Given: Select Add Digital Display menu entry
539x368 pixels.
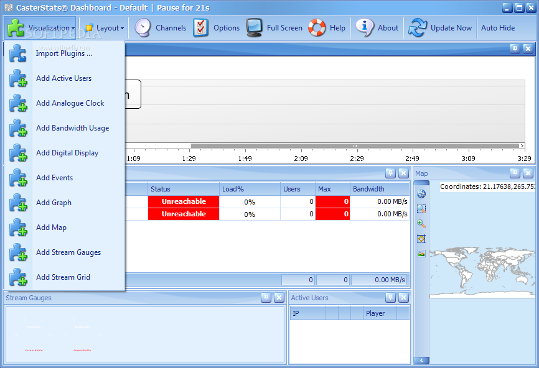Looking at the screenshot, I should pyautogui.click(x=64, y=153).
